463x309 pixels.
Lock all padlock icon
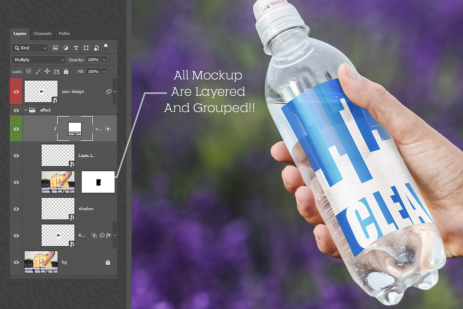click(66, 71)
